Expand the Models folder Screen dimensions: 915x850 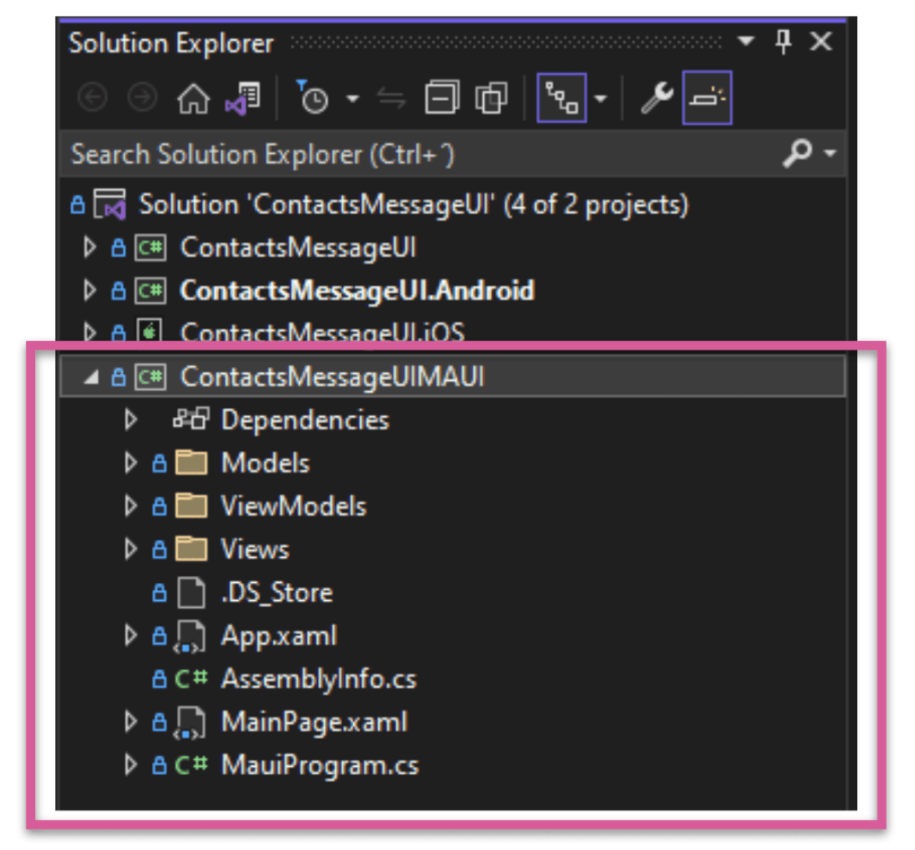(x=130, y=463)
